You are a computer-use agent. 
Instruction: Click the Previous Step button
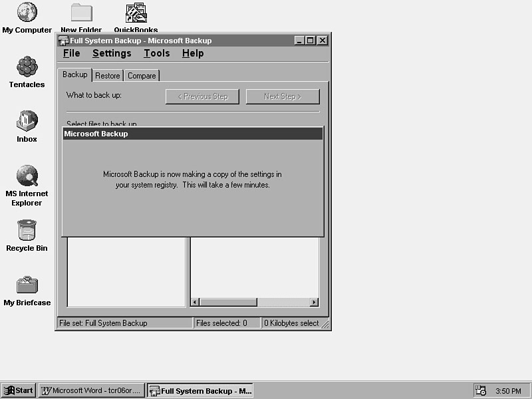[x=202, y=96]
